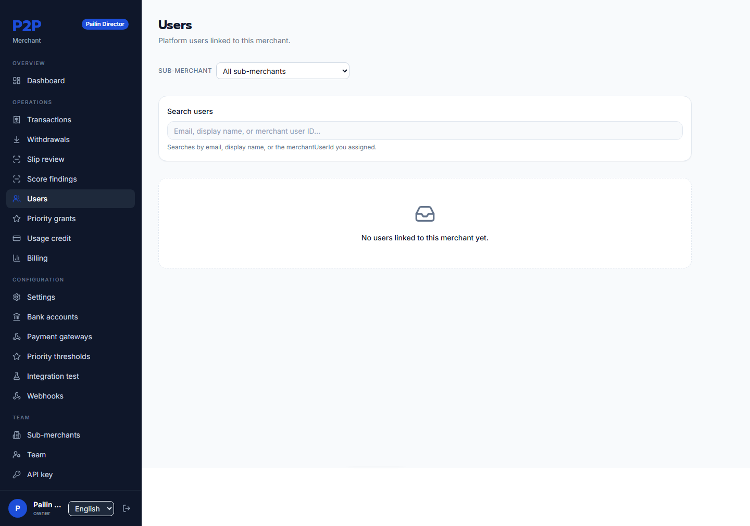The image size is (750, 526).
Task: Go to Integration test
Action: pyautogui.click(x=70, y=376)
